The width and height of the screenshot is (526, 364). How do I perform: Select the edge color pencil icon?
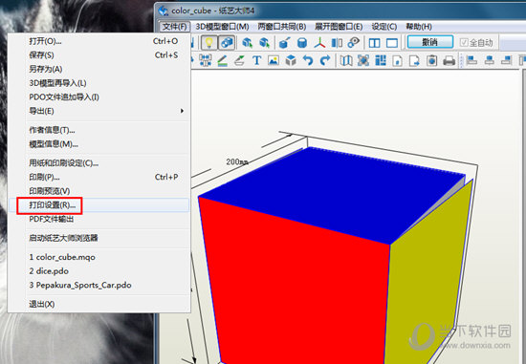click(x=222, y=61)
